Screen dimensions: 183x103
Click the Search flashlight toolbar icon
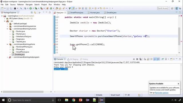tap(63, 8)
